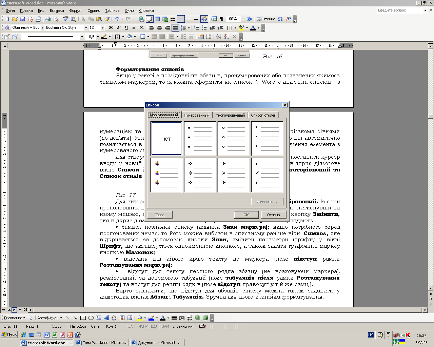This screenshot has height=347, width=434.
Task: Switch to 'Документ1' taskbar window
Action: 157,343
